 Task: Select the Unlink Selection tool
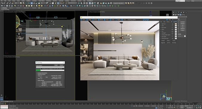10,3
